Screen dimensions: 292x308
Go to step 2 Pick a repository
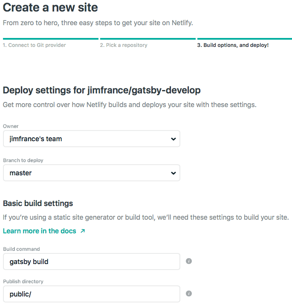[124, 45]
